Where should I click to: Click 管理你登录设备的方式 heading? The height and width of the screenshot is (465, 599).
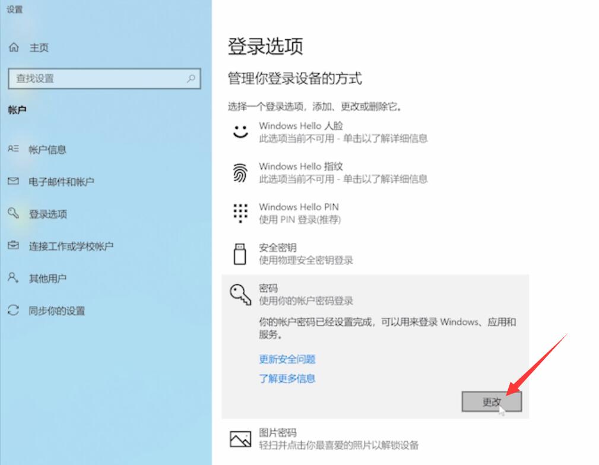coord(294,78)
